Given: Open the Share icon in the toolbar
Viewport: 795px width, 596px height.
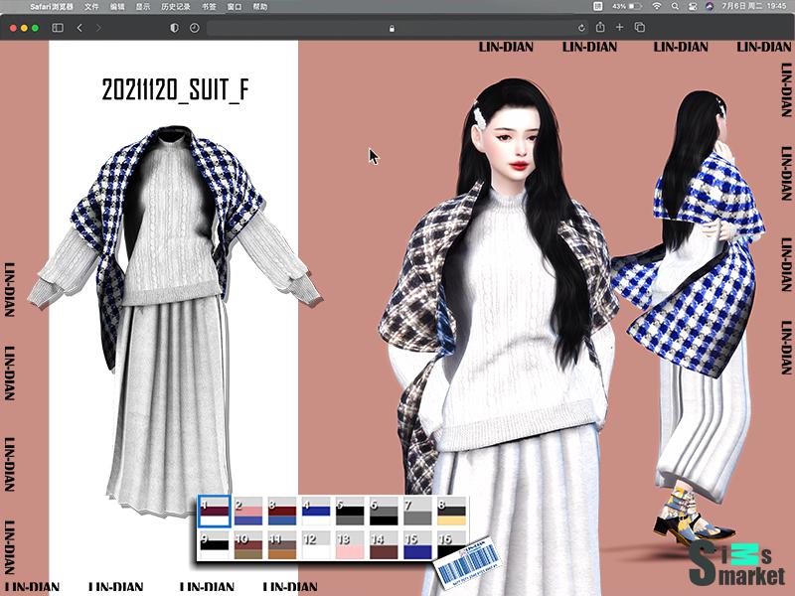Looking at the screenshot, I should click(x=600, y=28).
